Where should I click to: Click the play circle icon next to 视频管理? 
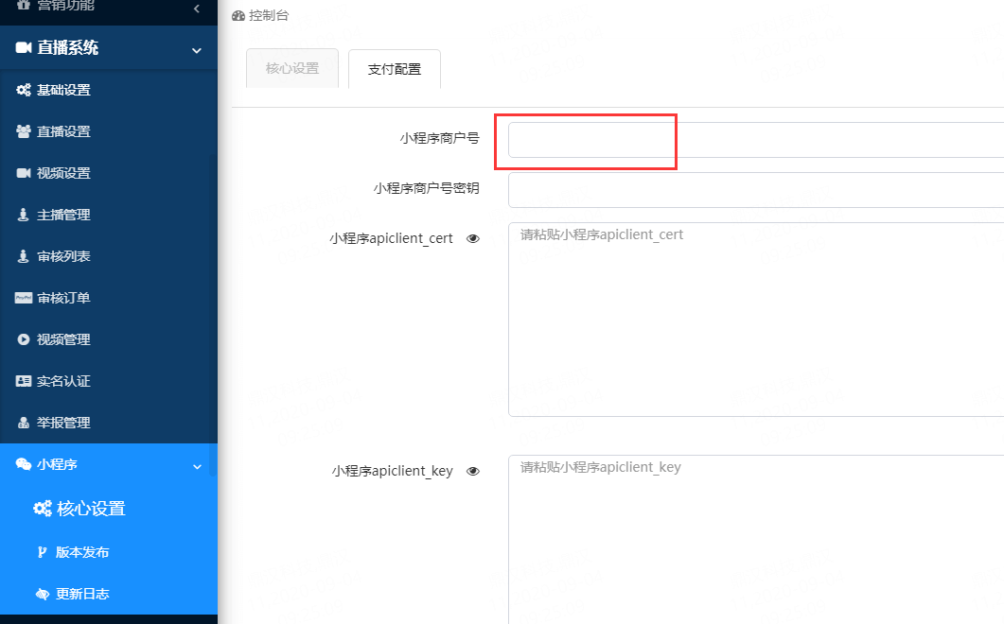click(24, 339)
